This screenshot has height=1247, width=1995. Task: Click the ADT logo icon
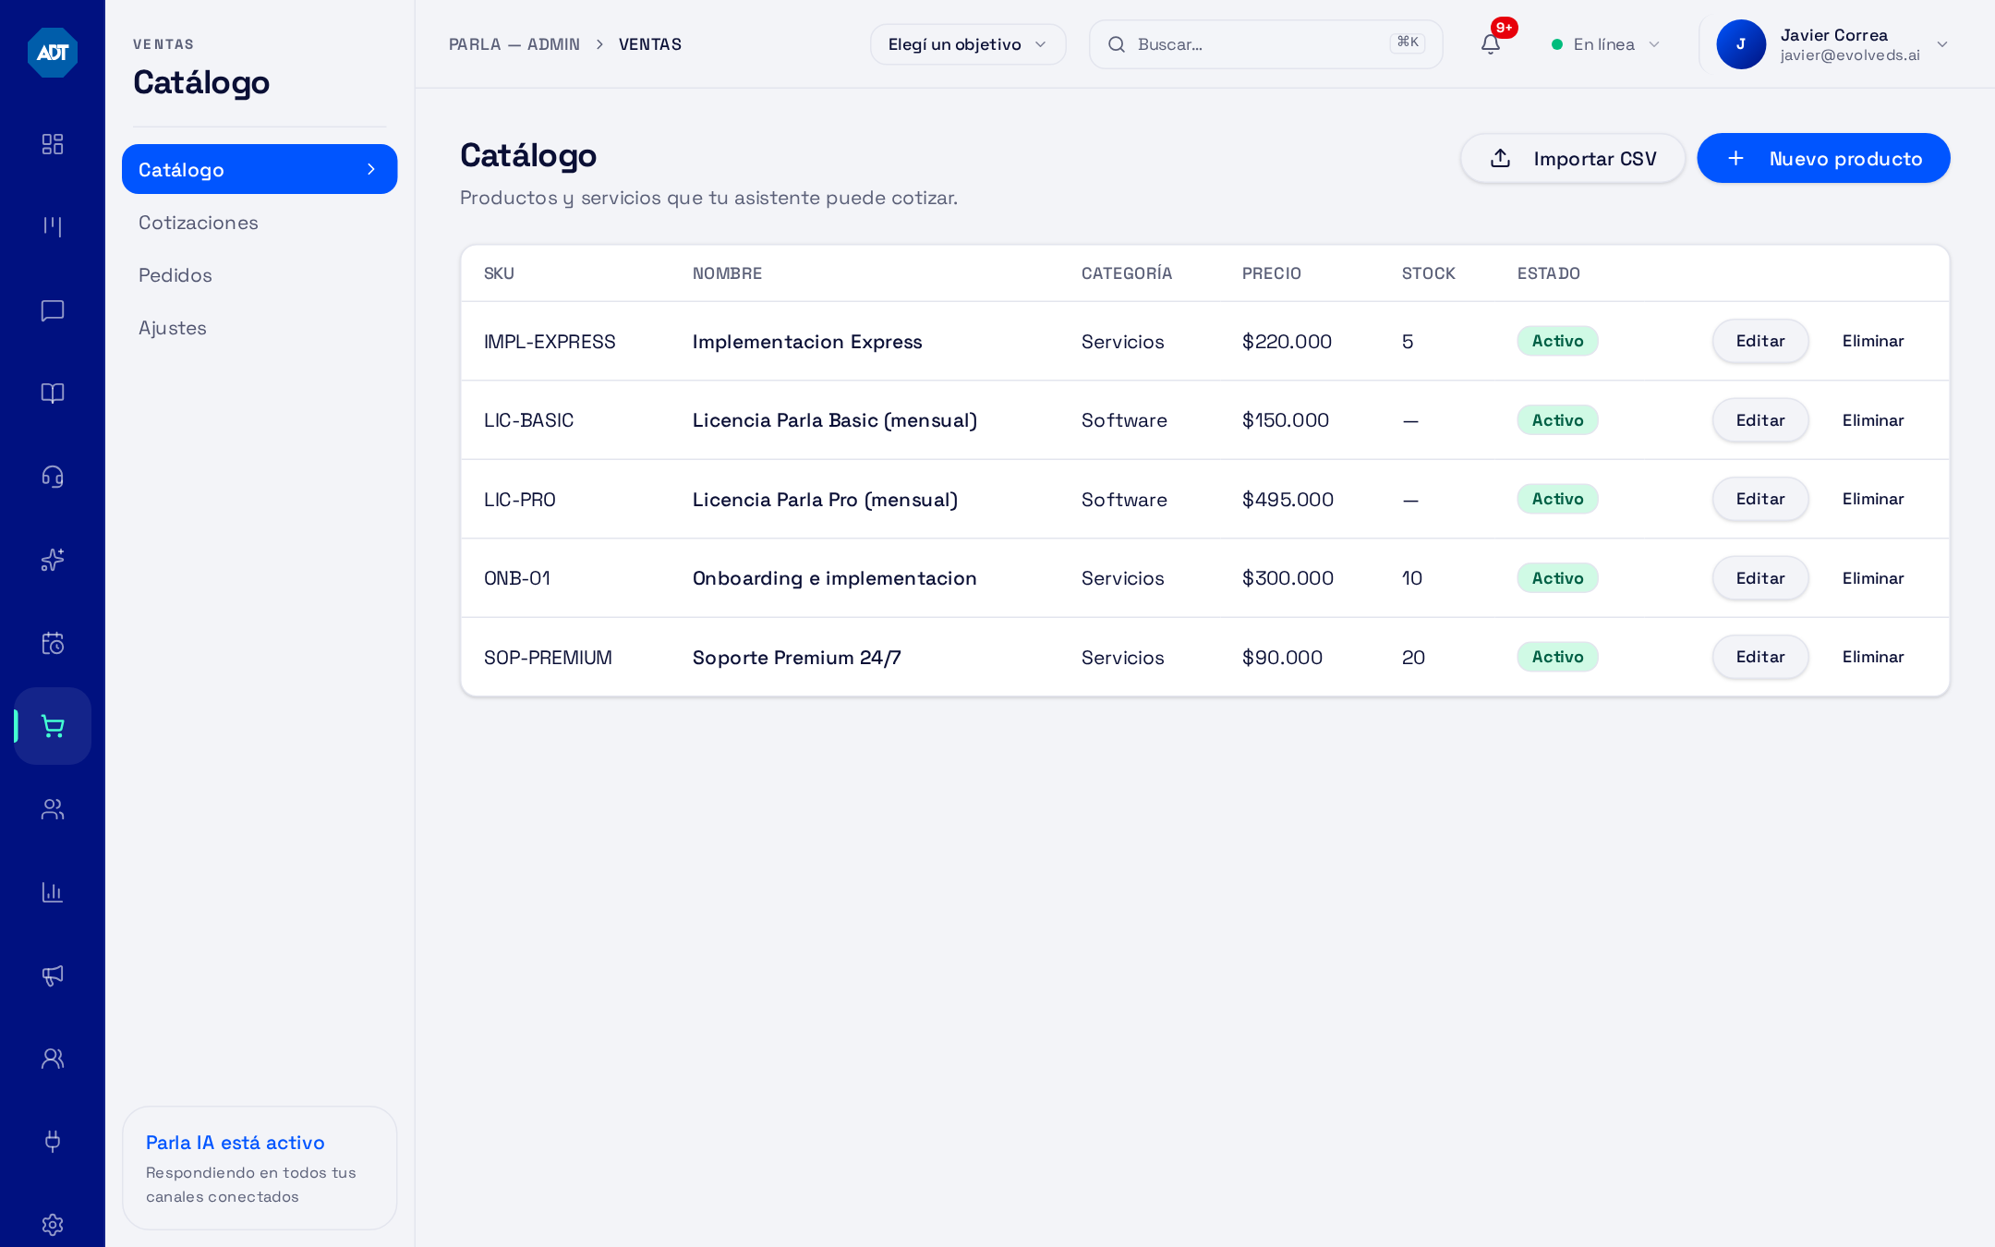click(x=53, y=53)
